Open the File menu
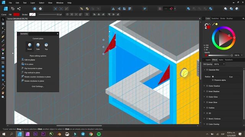 click(x=10, y=3)
